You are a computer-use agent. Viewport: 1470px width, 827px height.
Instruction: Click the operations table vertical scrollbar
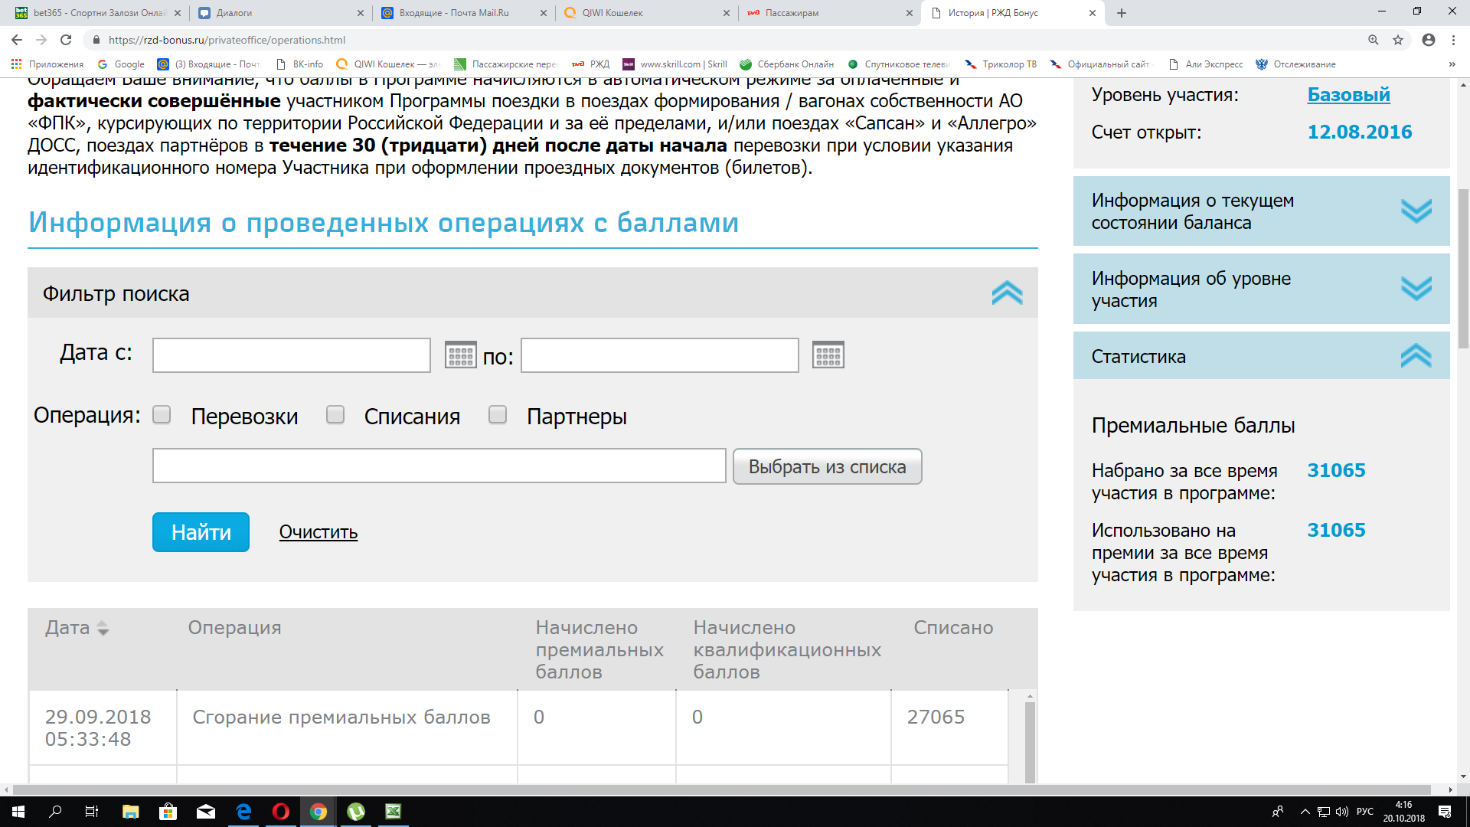tap(1030, 739)
